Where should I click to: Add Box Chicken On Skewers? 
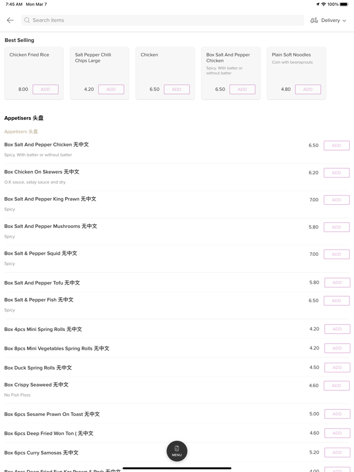[336, 173]
